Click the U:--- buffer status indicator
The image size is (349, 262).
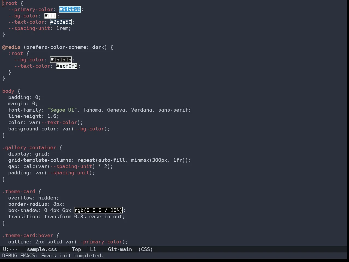coord(10,249)
